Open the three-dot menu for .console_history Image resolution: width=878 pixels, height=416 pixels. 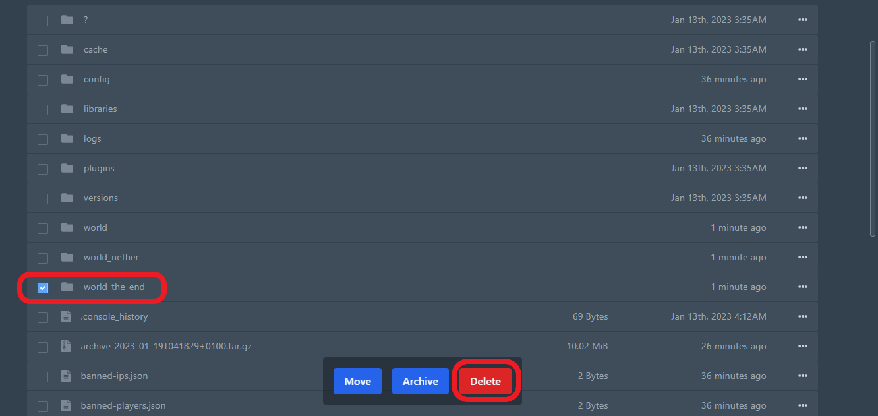pos(802,316)
